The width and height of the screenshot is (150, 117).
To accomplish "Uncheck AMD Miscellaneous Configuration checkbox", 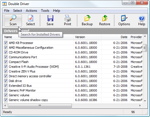I will [x=6, y=48].
